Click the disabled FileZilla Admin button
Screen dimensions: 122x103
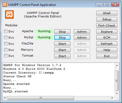click(x=82, y=44)
